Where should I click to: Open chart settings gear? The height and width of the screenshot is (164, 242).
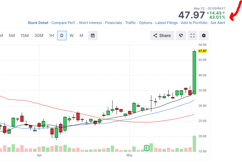click(204, 36)
